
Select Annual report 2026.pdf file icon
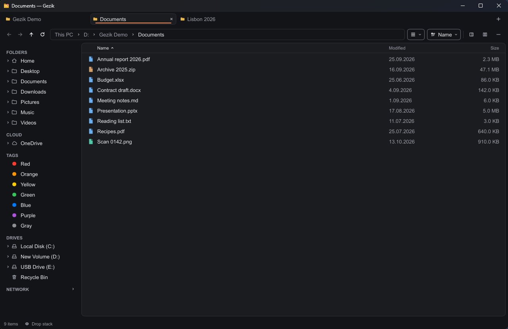click(x=90, y=59)
